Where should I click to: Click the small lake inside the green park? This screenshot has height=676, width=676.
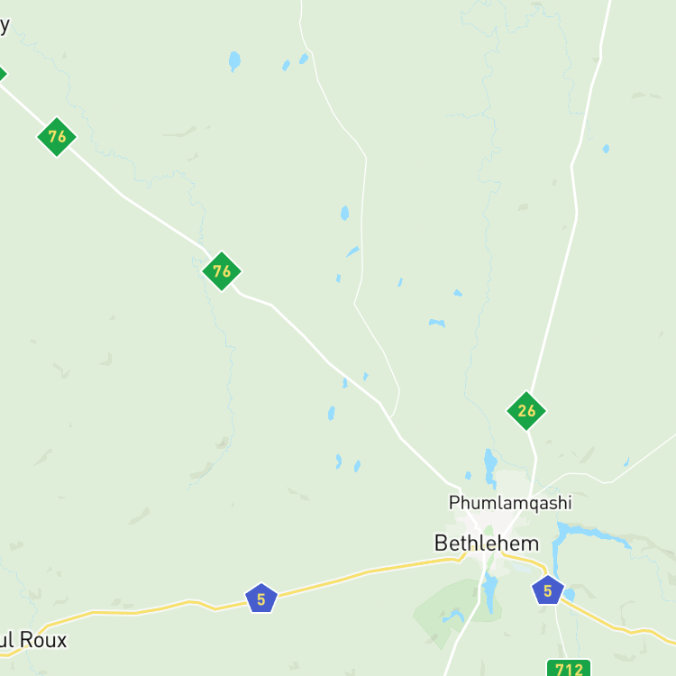pos(452,616)
